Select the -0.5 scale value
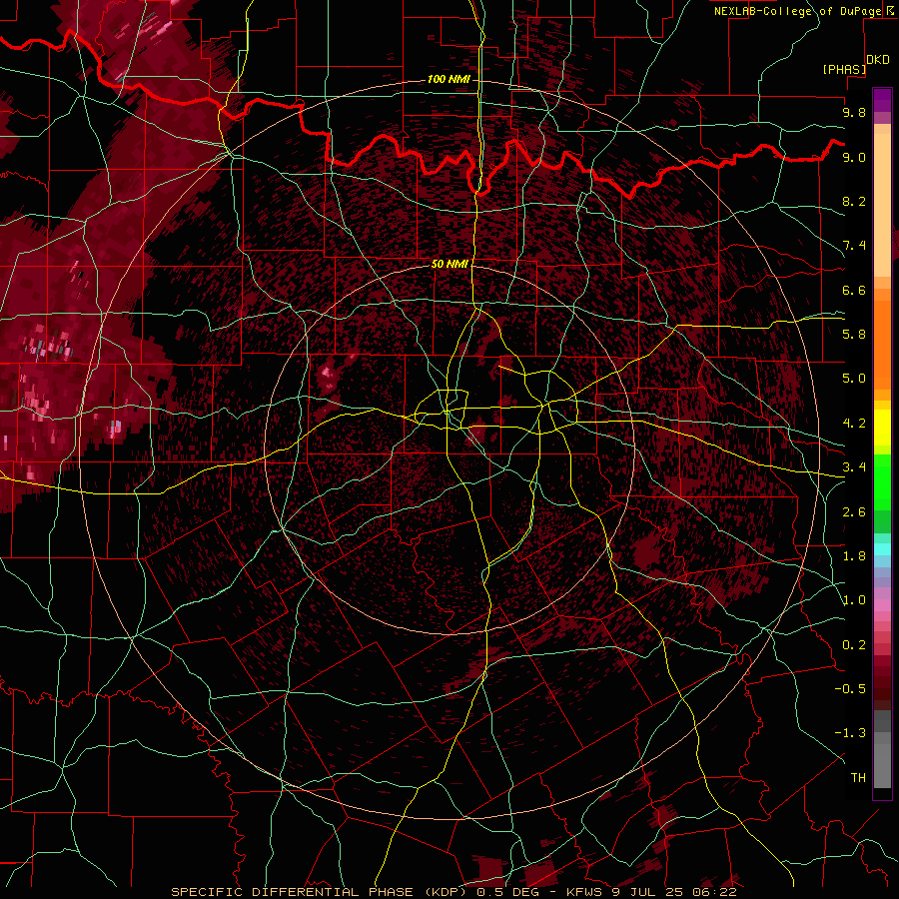Screen dimensions: 899x899 pyautogui.click(x=850, y=689)
